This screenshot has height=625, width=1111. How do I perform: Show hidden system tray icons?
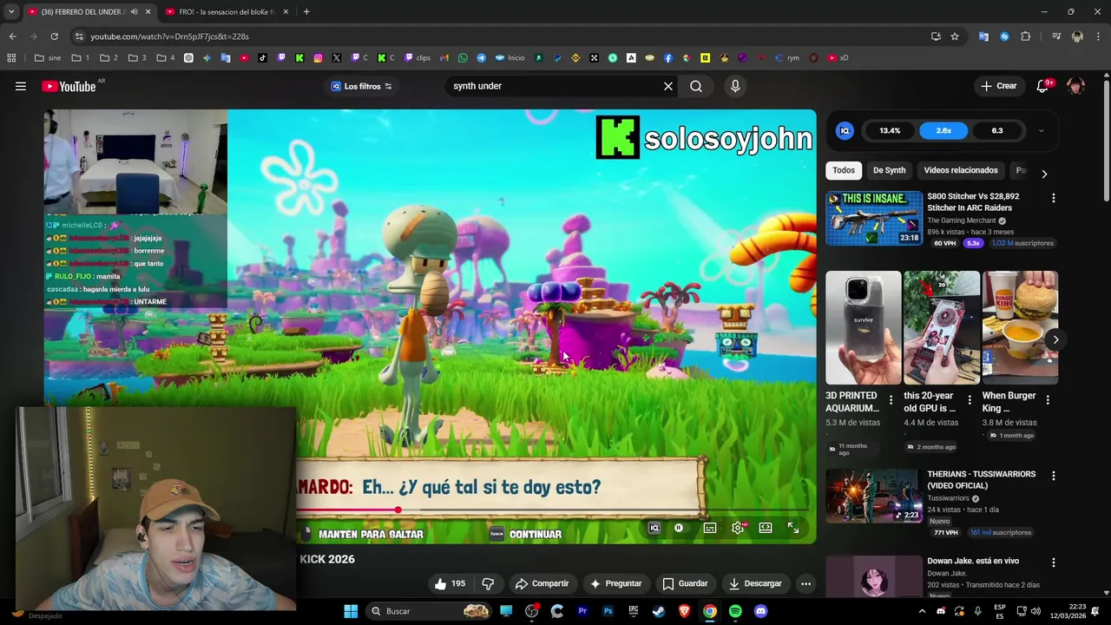(x=922, y=611)
